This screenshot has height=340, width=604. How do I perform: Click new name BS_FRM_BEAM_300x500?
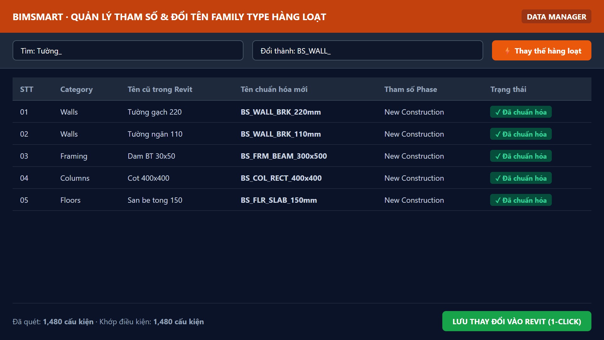(x=284, y=156)
